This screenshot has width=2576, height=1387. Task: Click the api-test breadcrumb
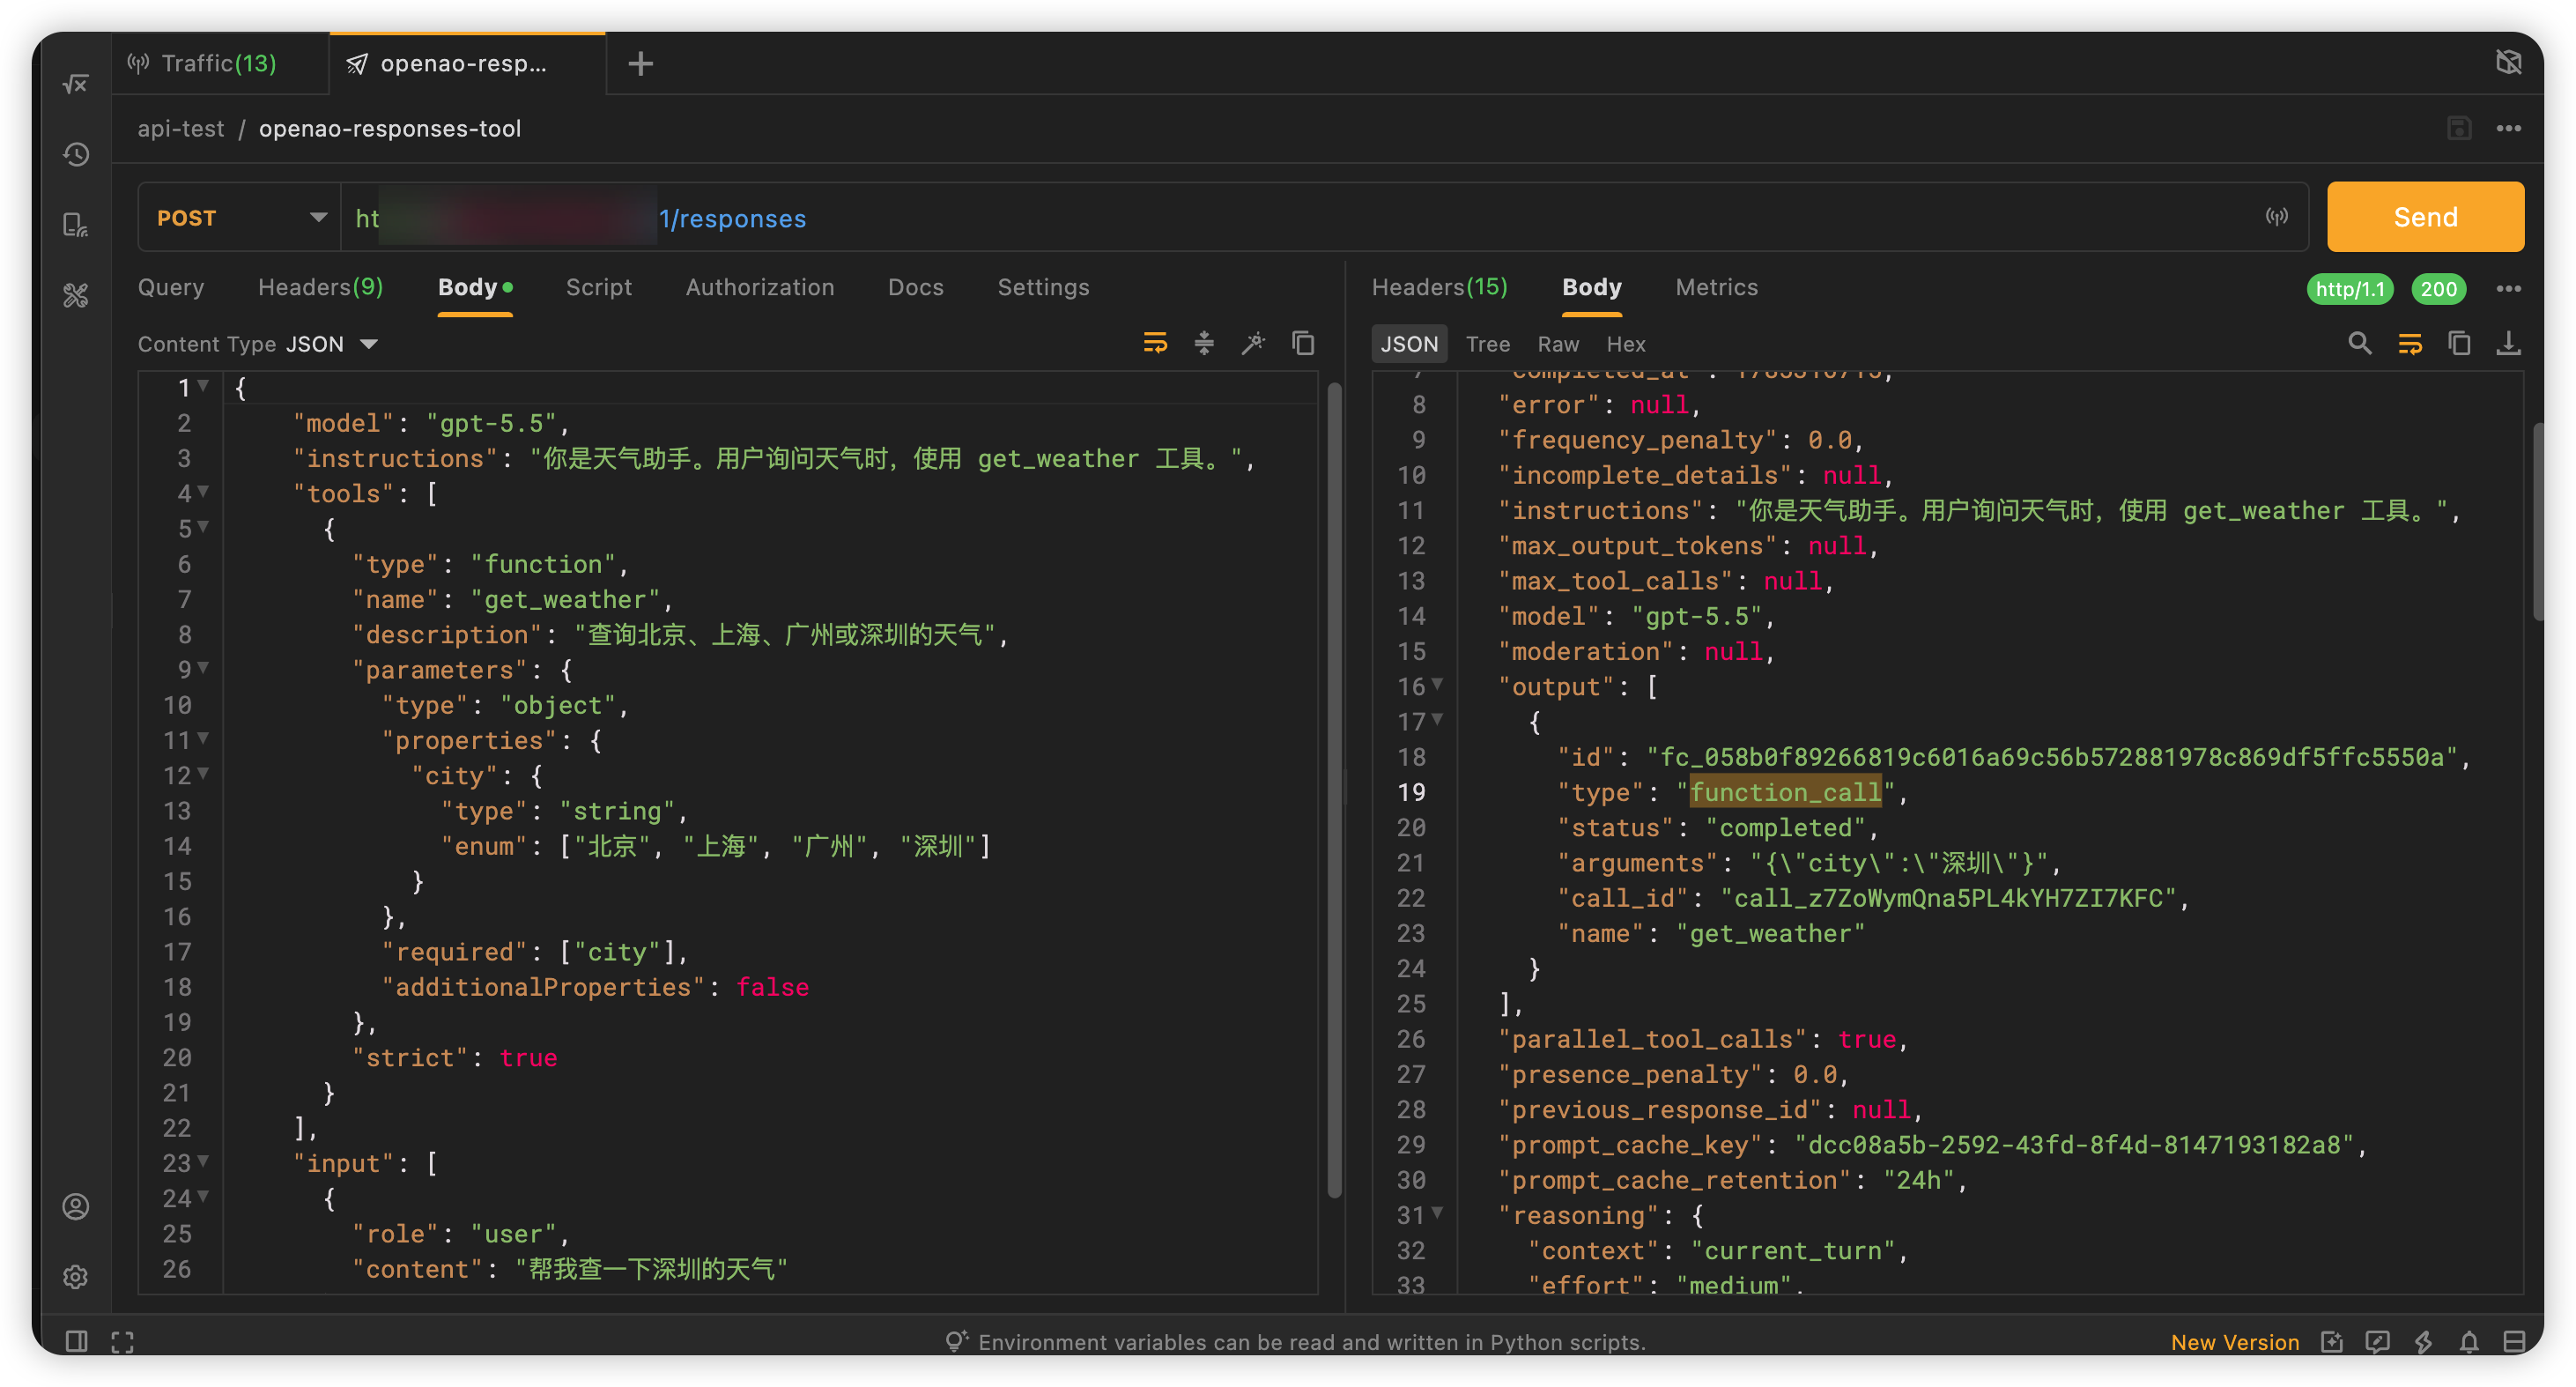pos(181,129)
